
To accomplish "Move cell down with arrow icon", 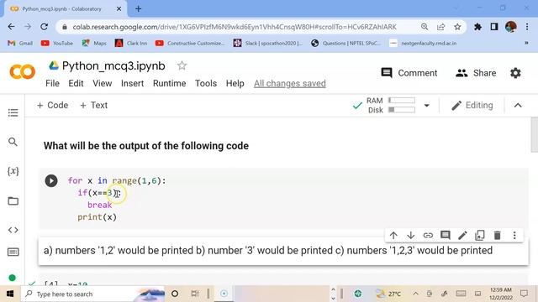I will coord(411,235).
